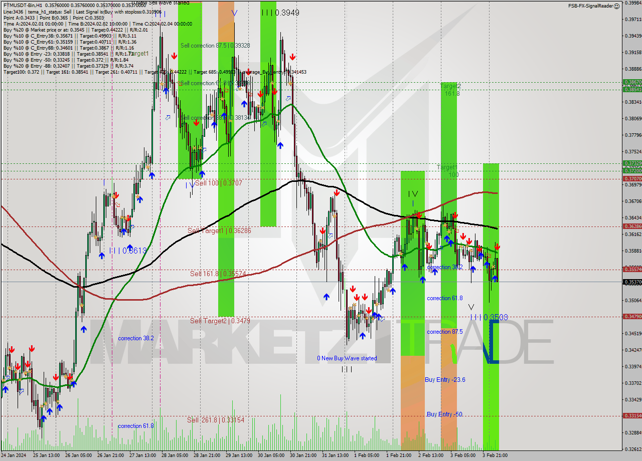Viewport: 642px width, 461px height.
Task: Click the green 0.37329 price tag
Action: click(x=632, y=163)
